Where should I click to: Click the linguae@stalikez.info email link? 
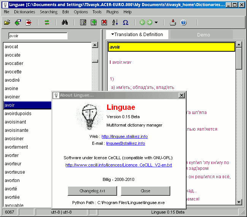pyautogui.click(x=125, y=143)
